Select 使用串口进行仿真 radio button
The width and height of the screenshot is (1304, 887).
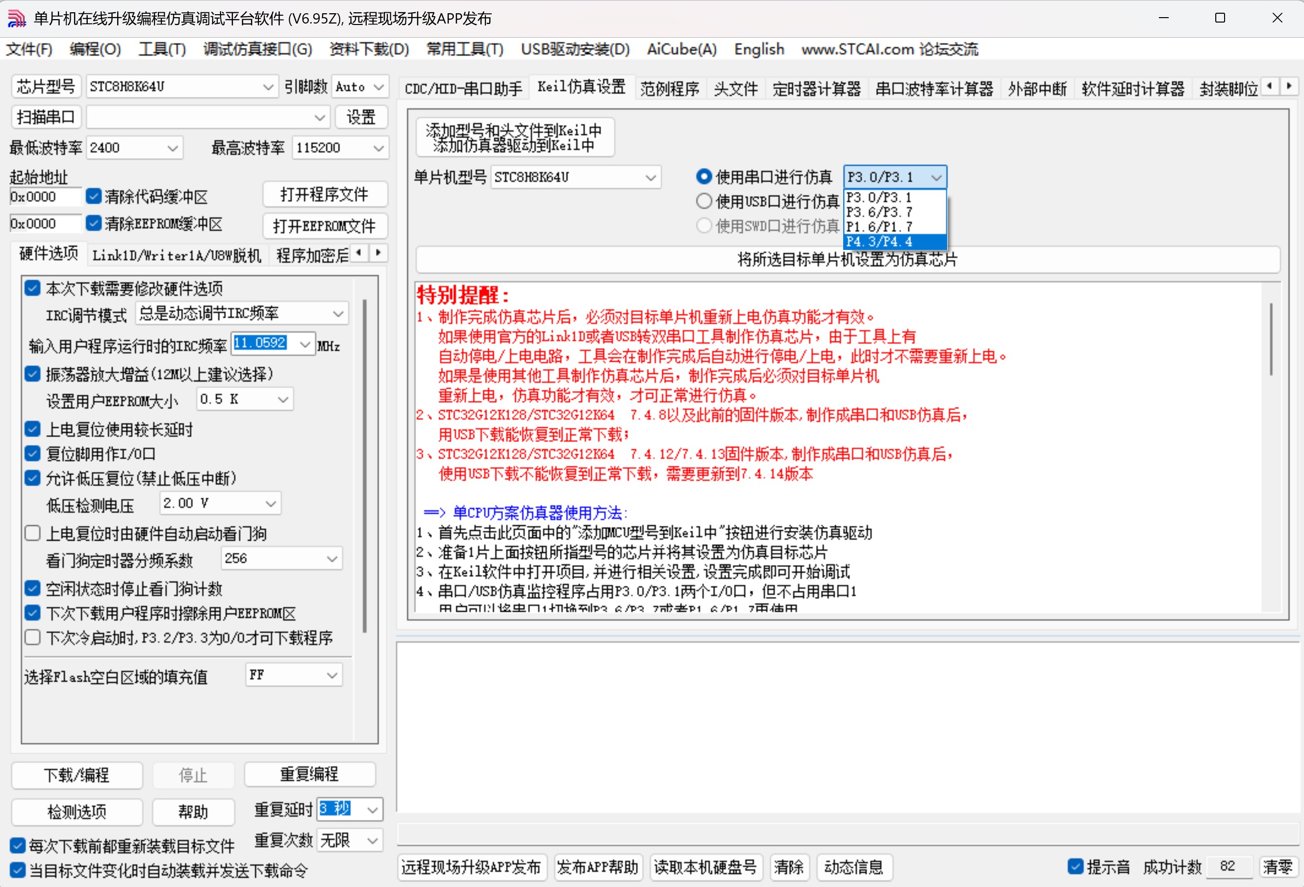click(703, 177)
